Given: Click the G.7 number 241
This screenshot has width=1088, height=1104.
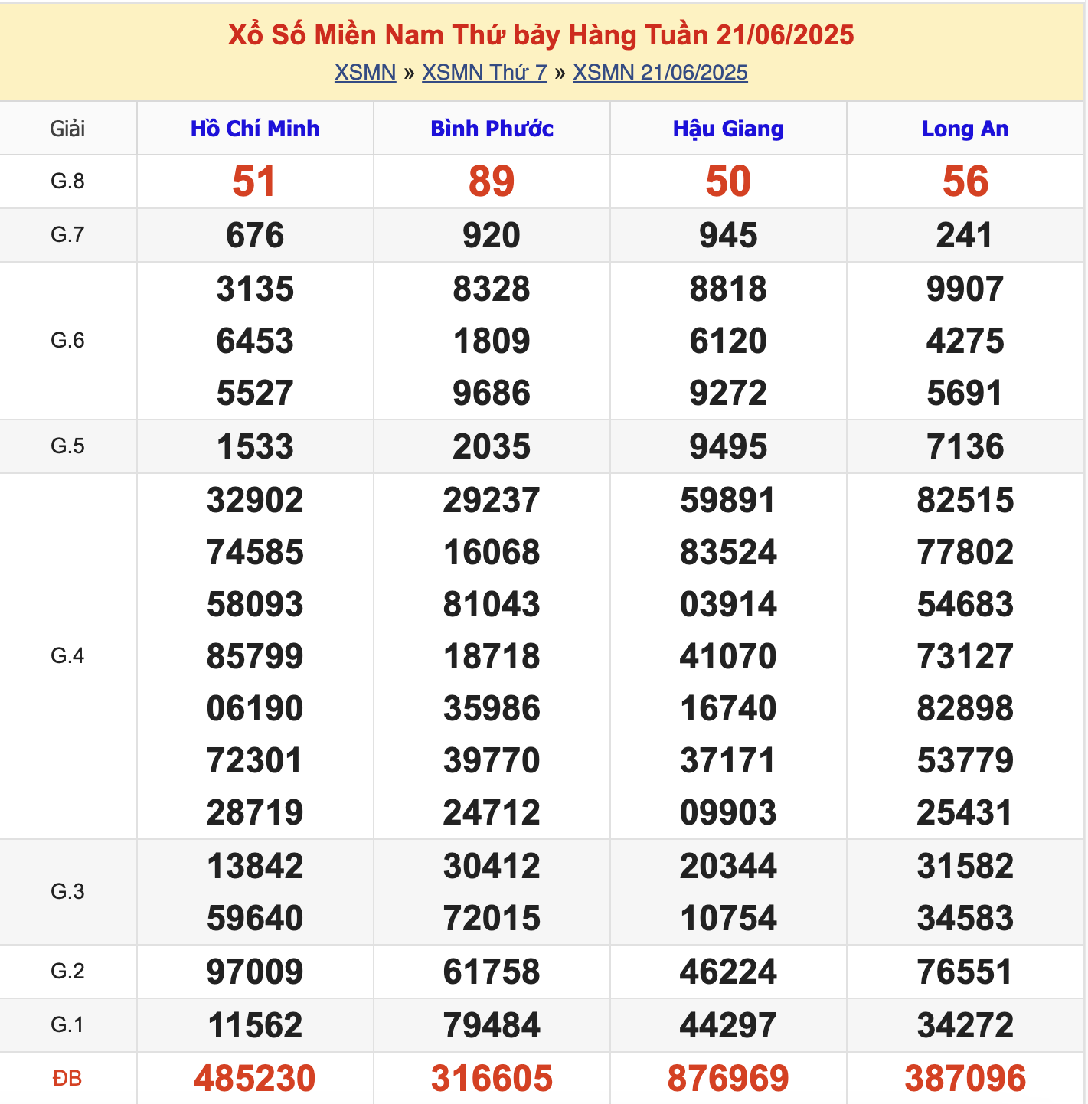Looking at the screenshot, I should point(965,235).
